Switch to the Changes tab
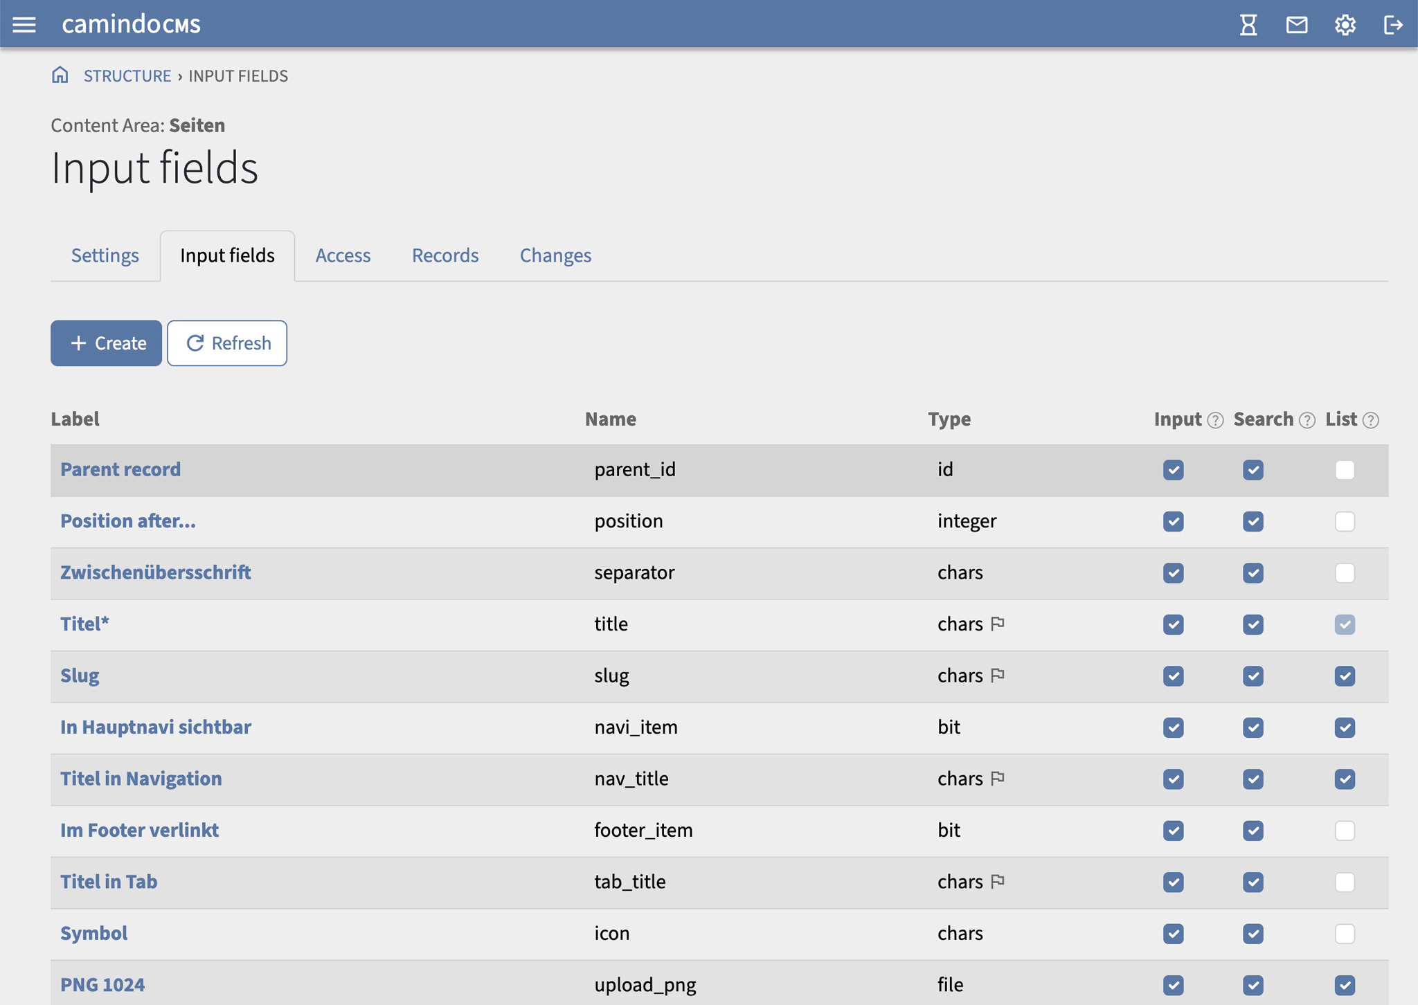 click(555, 255)
